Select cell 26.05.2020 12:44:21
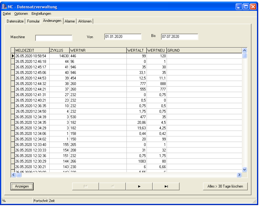Screen dimensions: 261x206 point(32,89)
